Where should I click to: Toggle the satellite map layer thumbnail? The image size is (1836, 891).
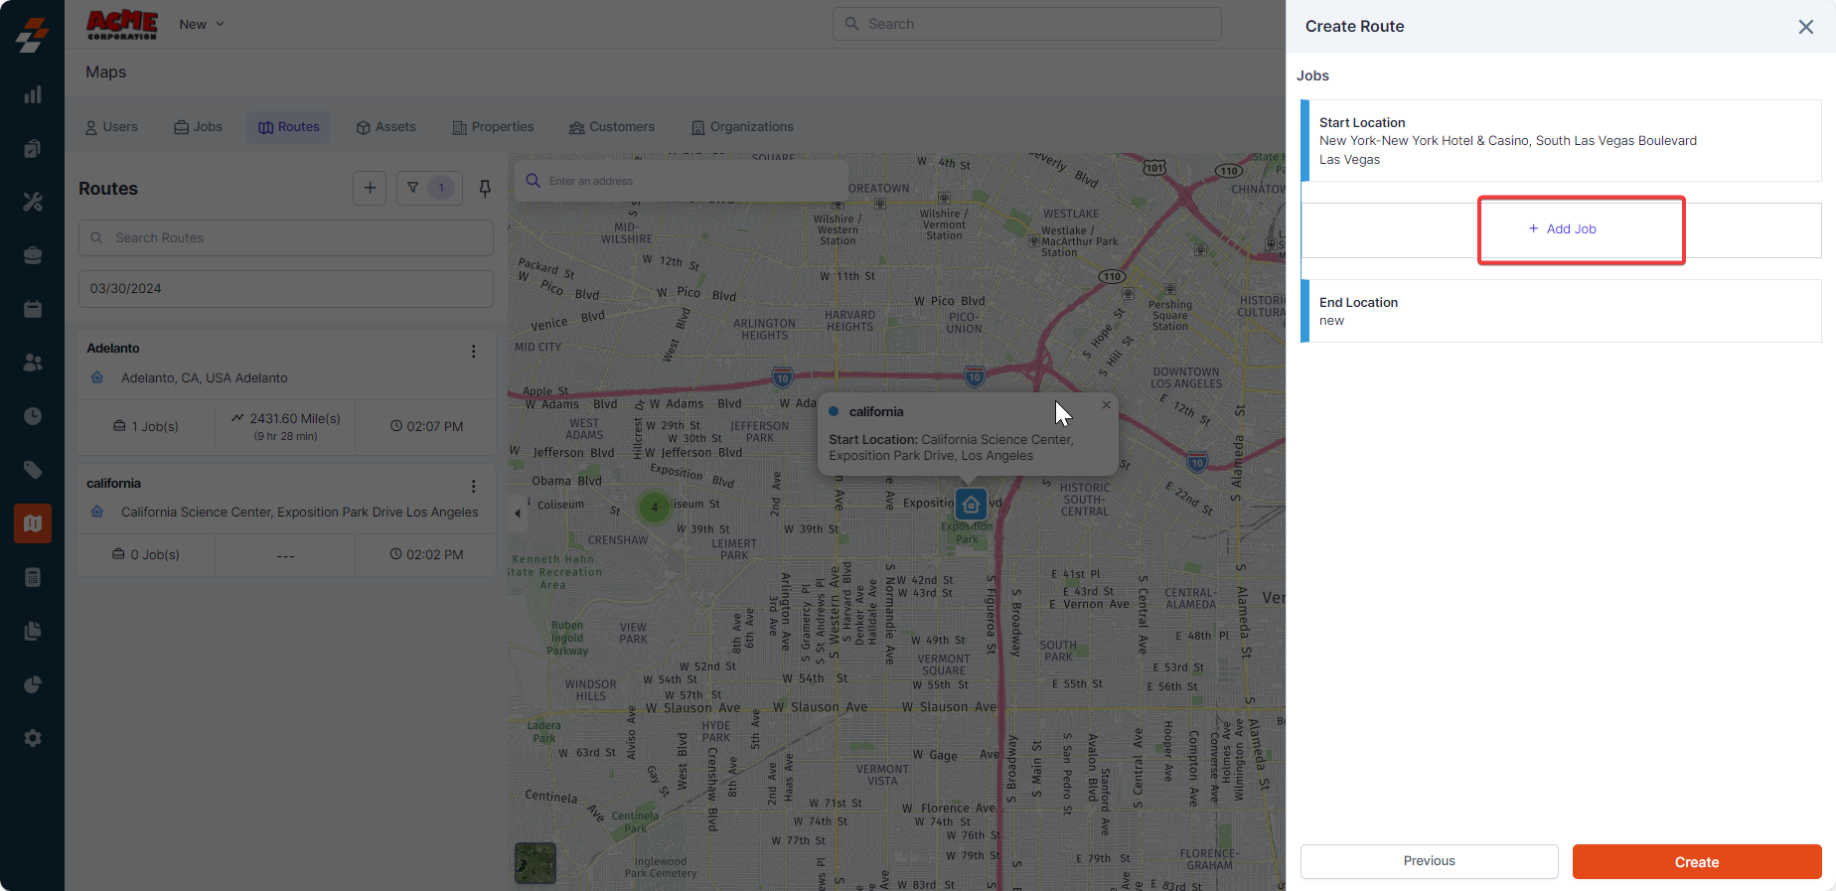pos(535,863)
